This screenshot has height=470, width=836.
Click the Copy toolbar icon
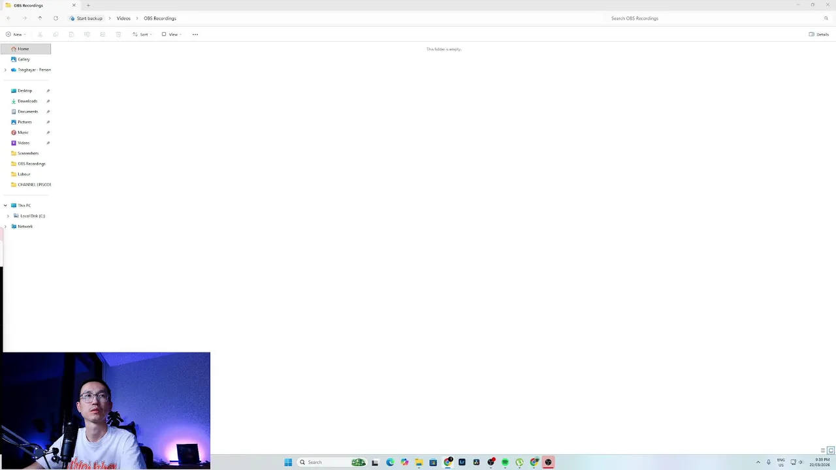[56, 35]
